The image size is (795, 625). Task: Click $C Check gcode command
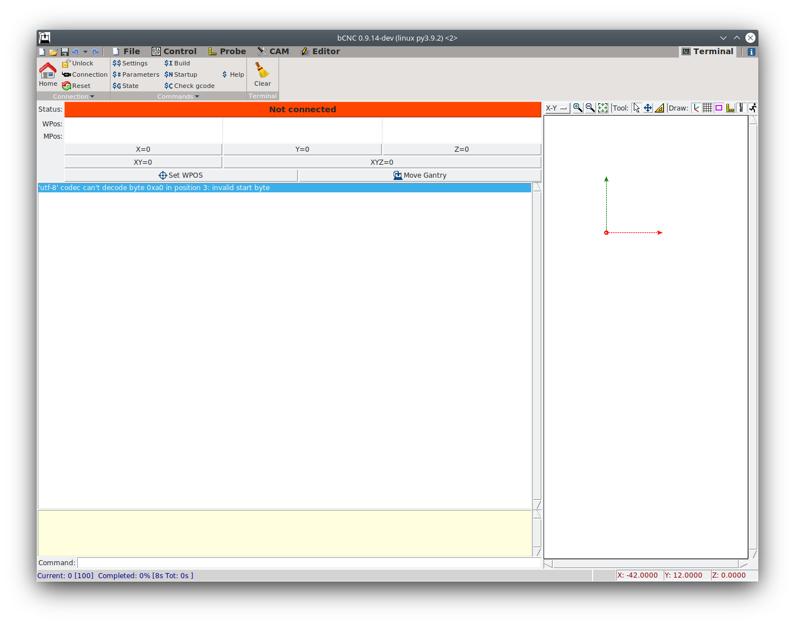pyautogui.click(x=189, y=86)
